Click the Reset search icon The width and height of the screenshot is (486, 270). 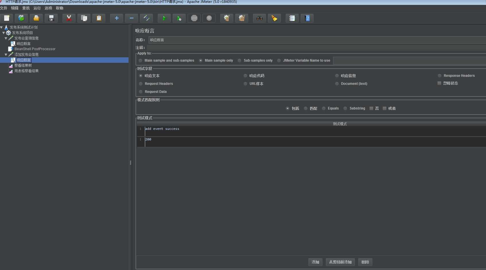[x=275, y=18]
